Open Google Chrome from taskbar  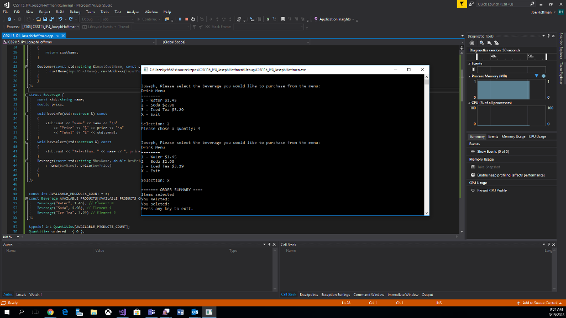[x=50, y=312]
